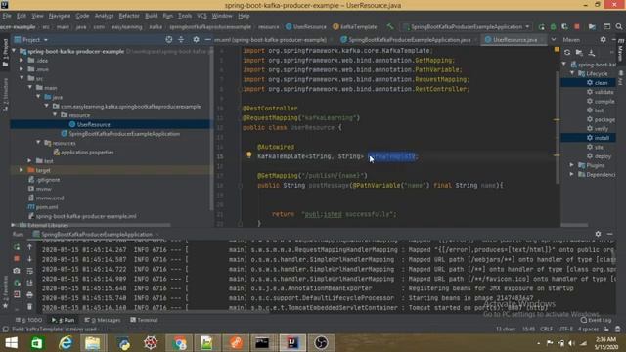Click the up arrow in Run console
This screenshot has height=352, width=626.
30,247
